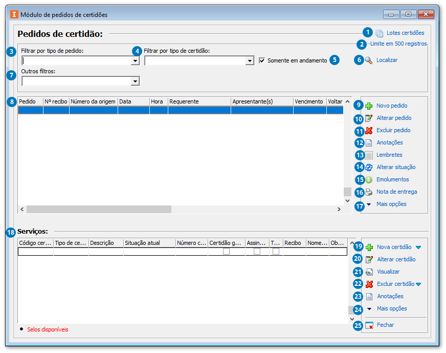Open the Filtrar por tipo de pedido dropdown
This screenshot has height=353, width=446.
[135, 61]
